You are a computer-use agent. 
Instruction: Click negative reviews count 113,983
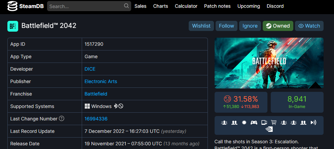click(252, 107)
